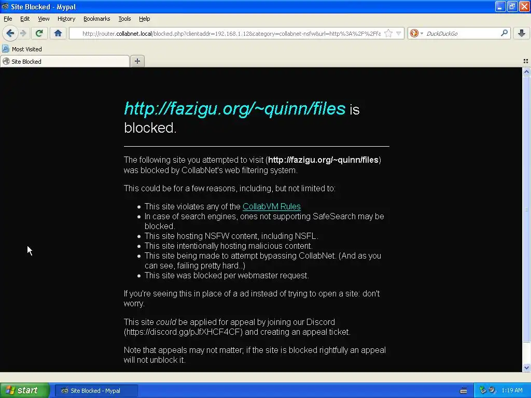The width and height of the screenshot is (531, 398).
Task: Open the Edit menu
Action: click(x=25, y=19)
